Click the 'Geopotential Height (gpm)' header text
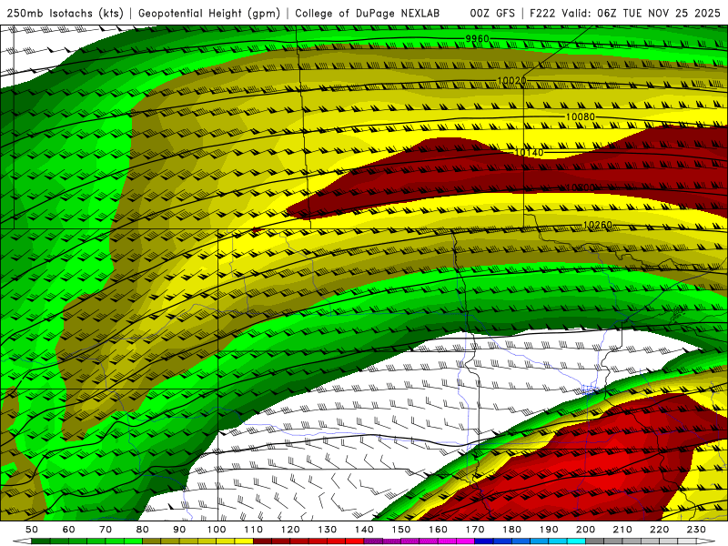 pos(209,13)
